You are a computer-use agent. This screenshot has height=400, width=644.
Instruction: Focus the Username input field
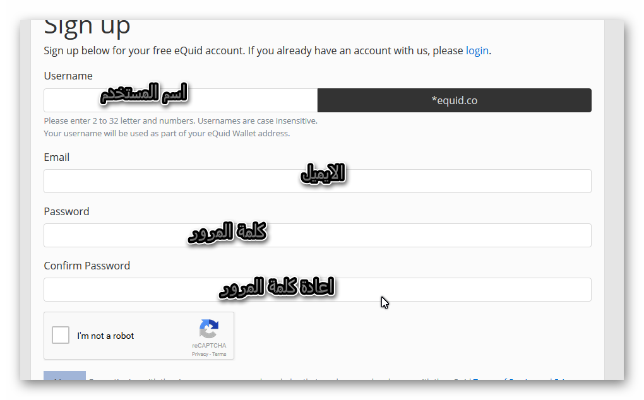tap(180, 100)
